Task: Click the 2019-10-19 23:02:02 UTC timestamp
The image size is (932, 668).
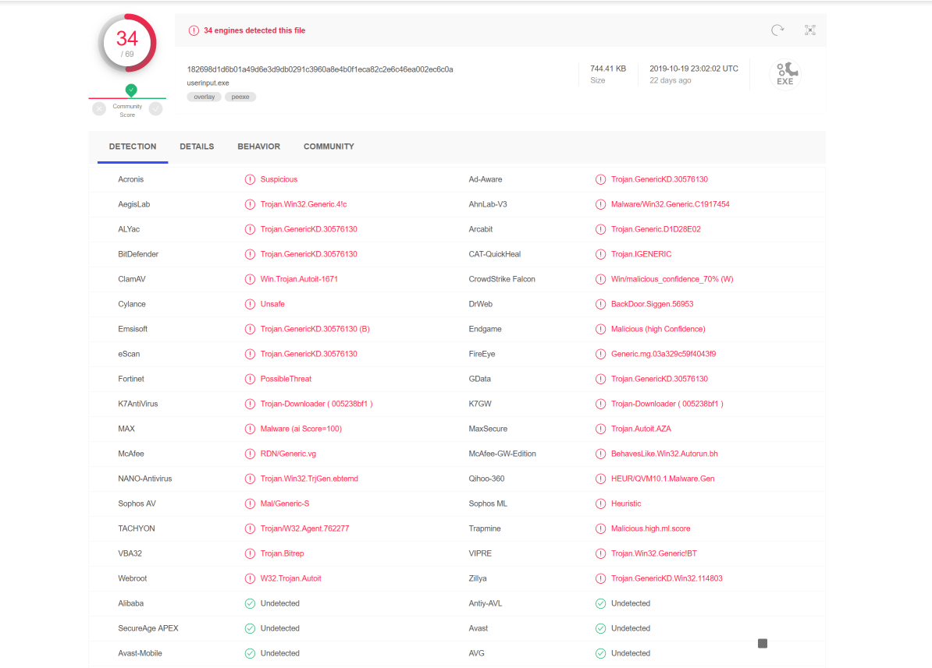Action: (x=694, y=69)
